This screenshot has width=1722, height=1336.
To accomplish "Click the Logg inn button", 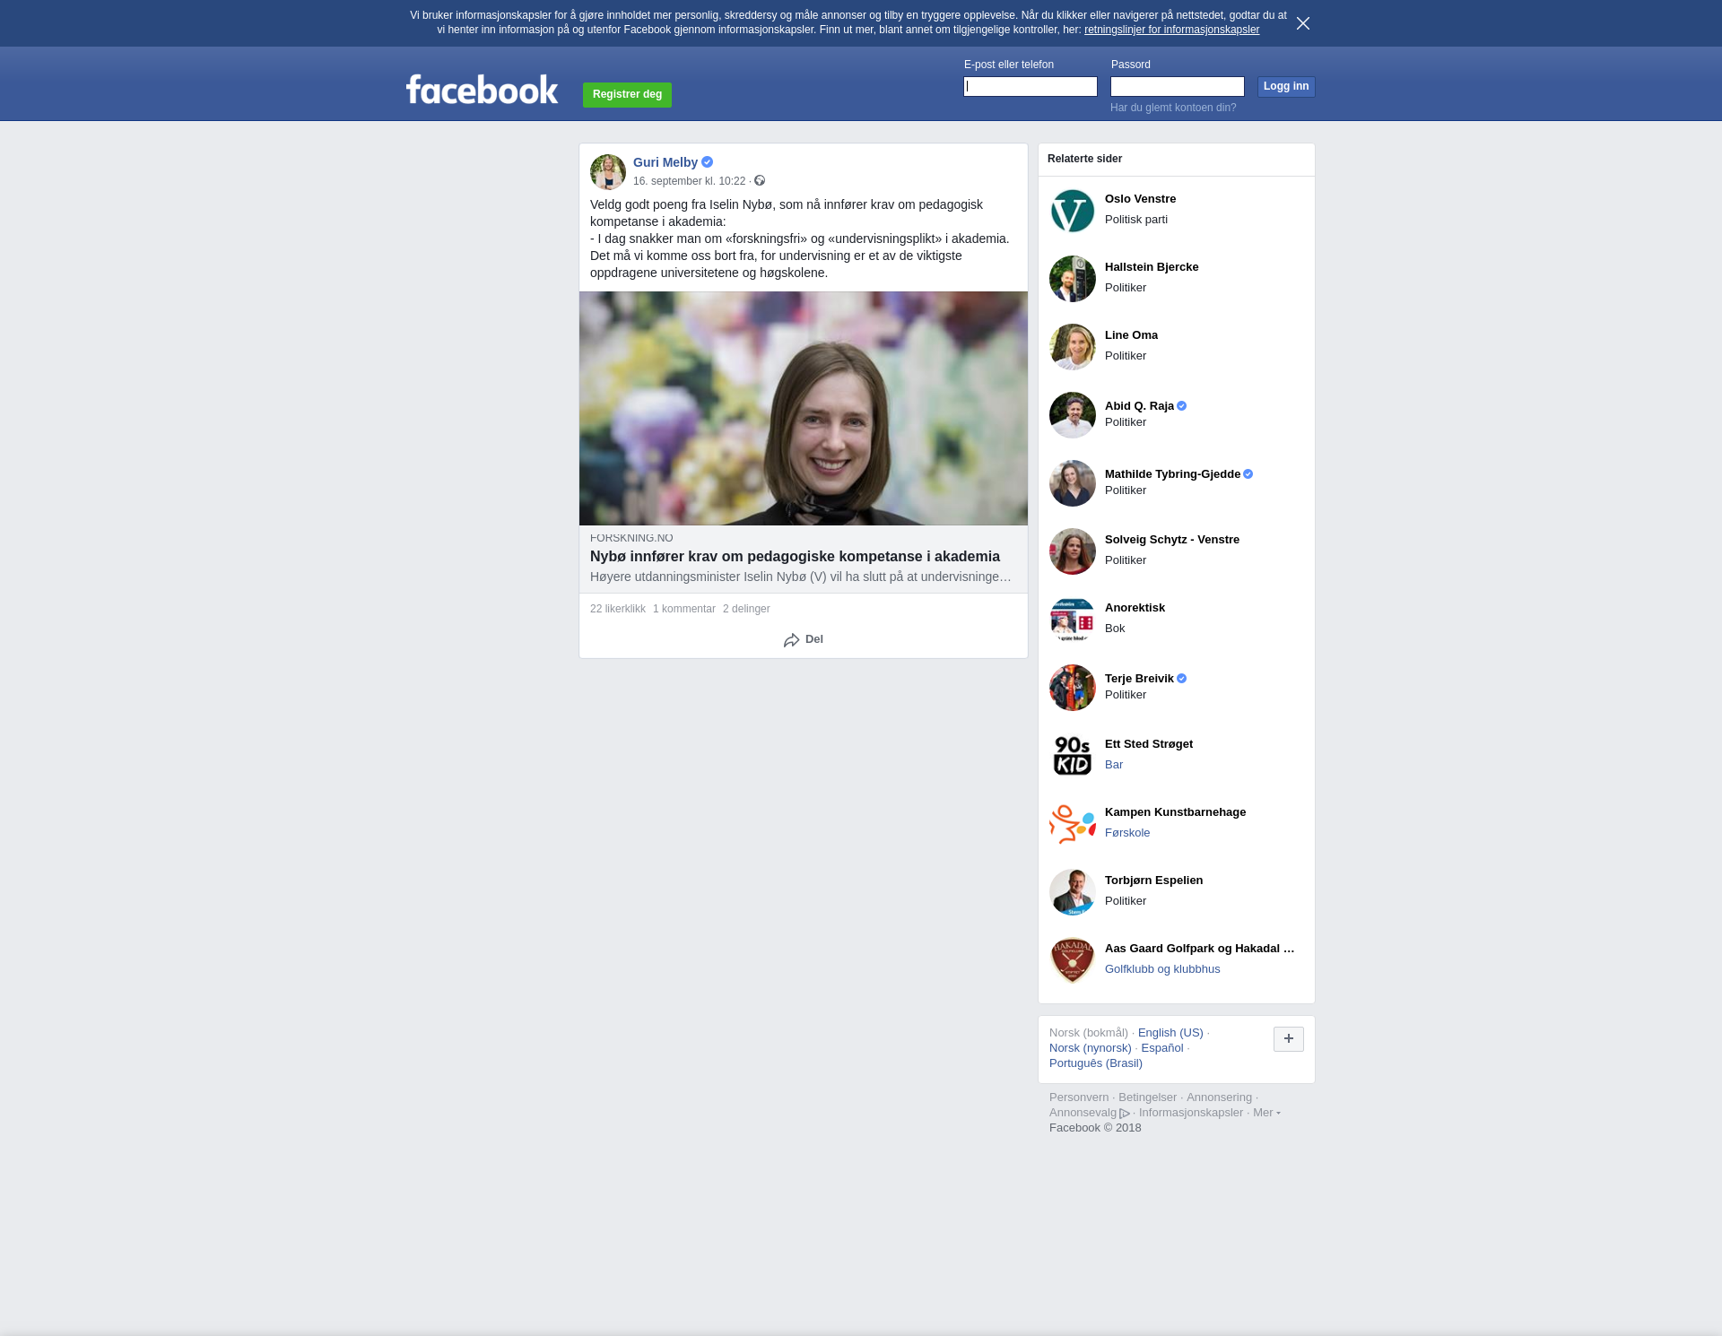I will [x=1285, y=86].
